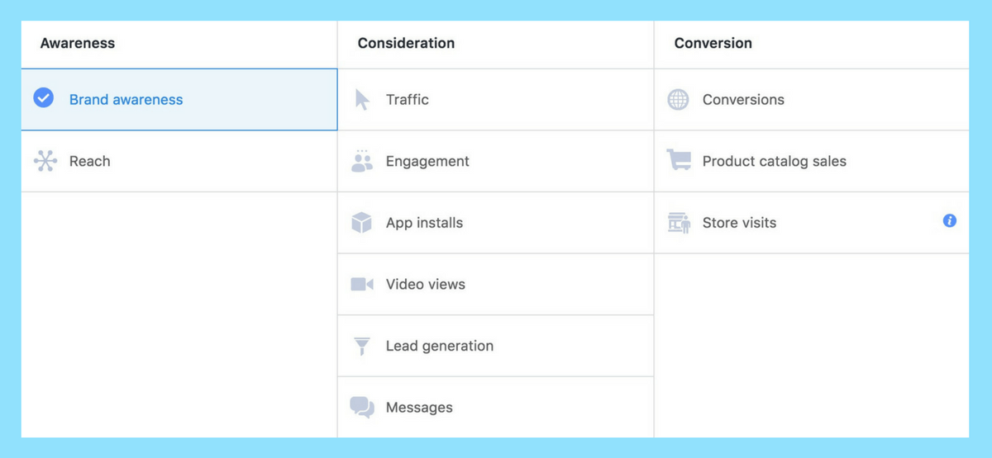
Task: Select the Reach objective
Action: click(x=179, y=161)
